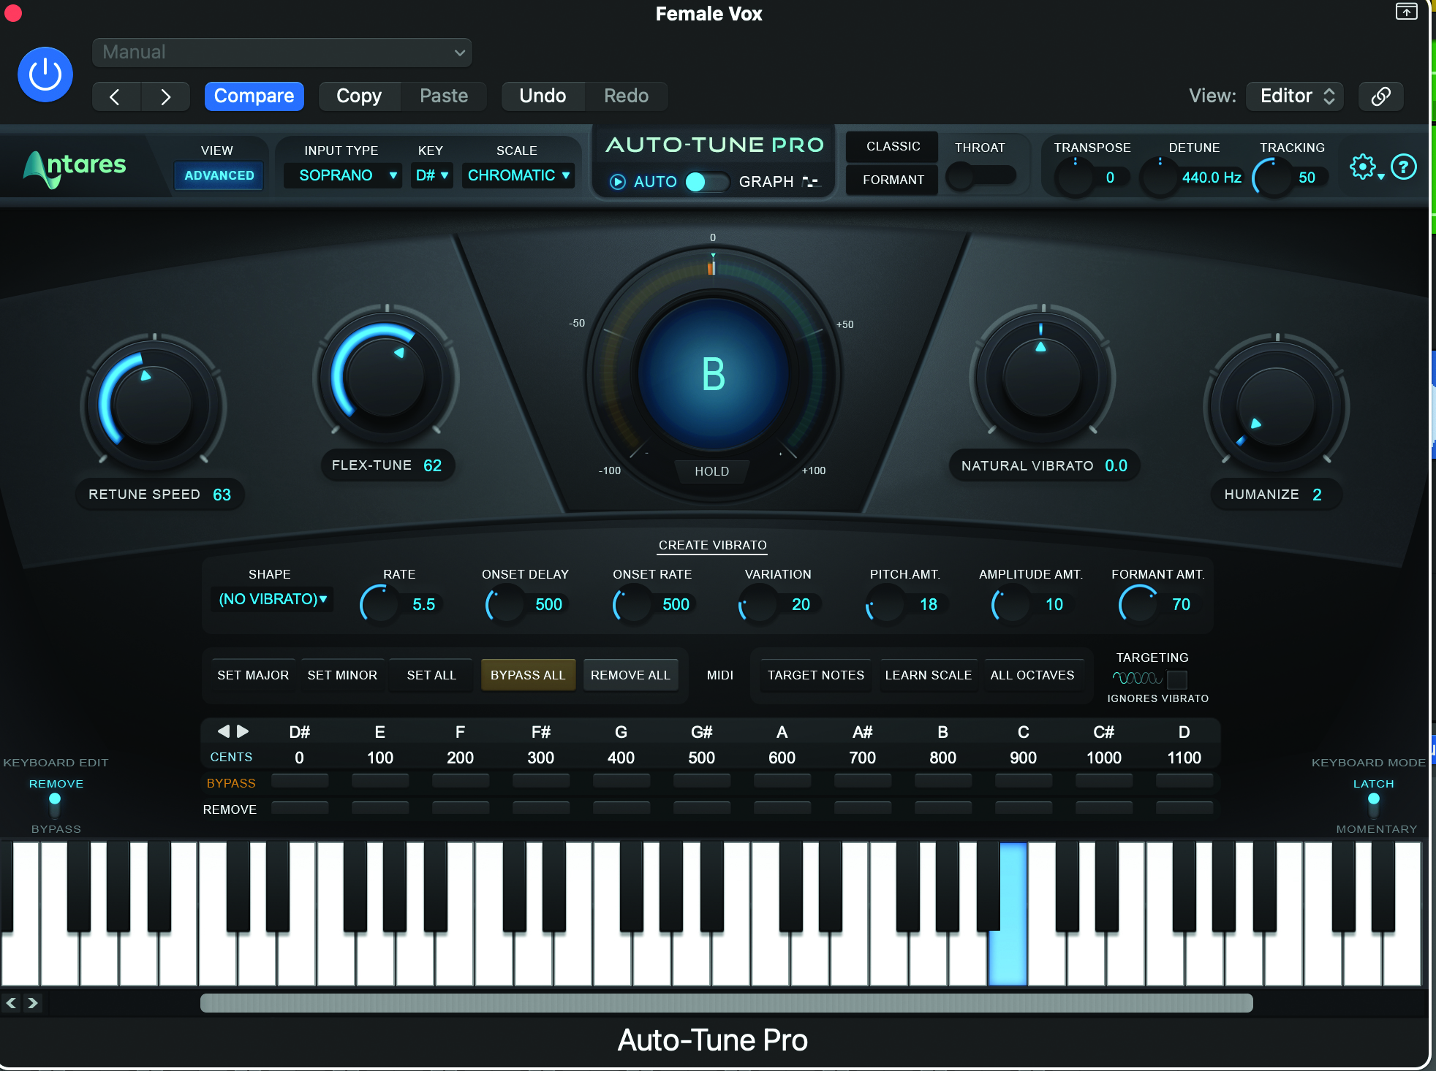Expand the Chromatic scale dropdown
The height and width of the screenshot is (1071, 1436).
tap(518, 175)
